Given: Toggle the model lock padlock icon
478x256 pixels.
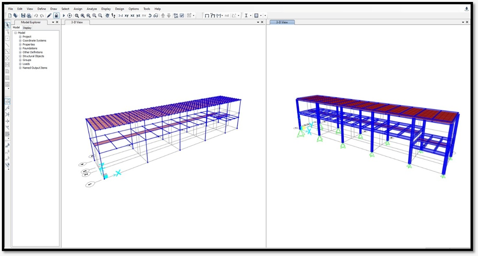Looking at the screenshot, I should tap(56, 16).
